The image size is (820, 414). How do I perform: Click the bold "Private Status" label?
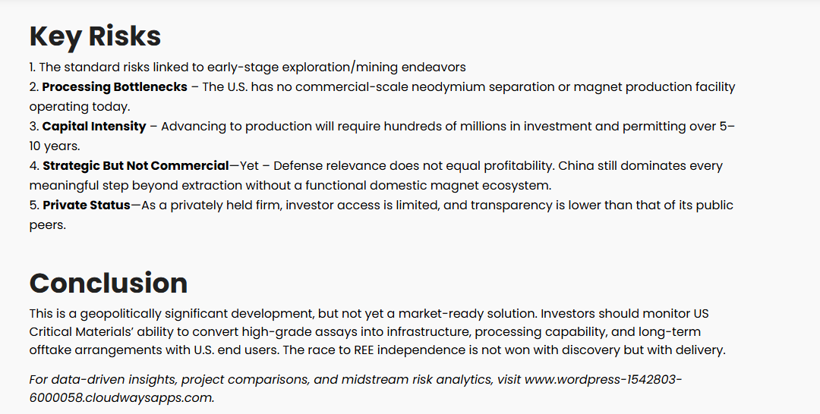(87, 205)
